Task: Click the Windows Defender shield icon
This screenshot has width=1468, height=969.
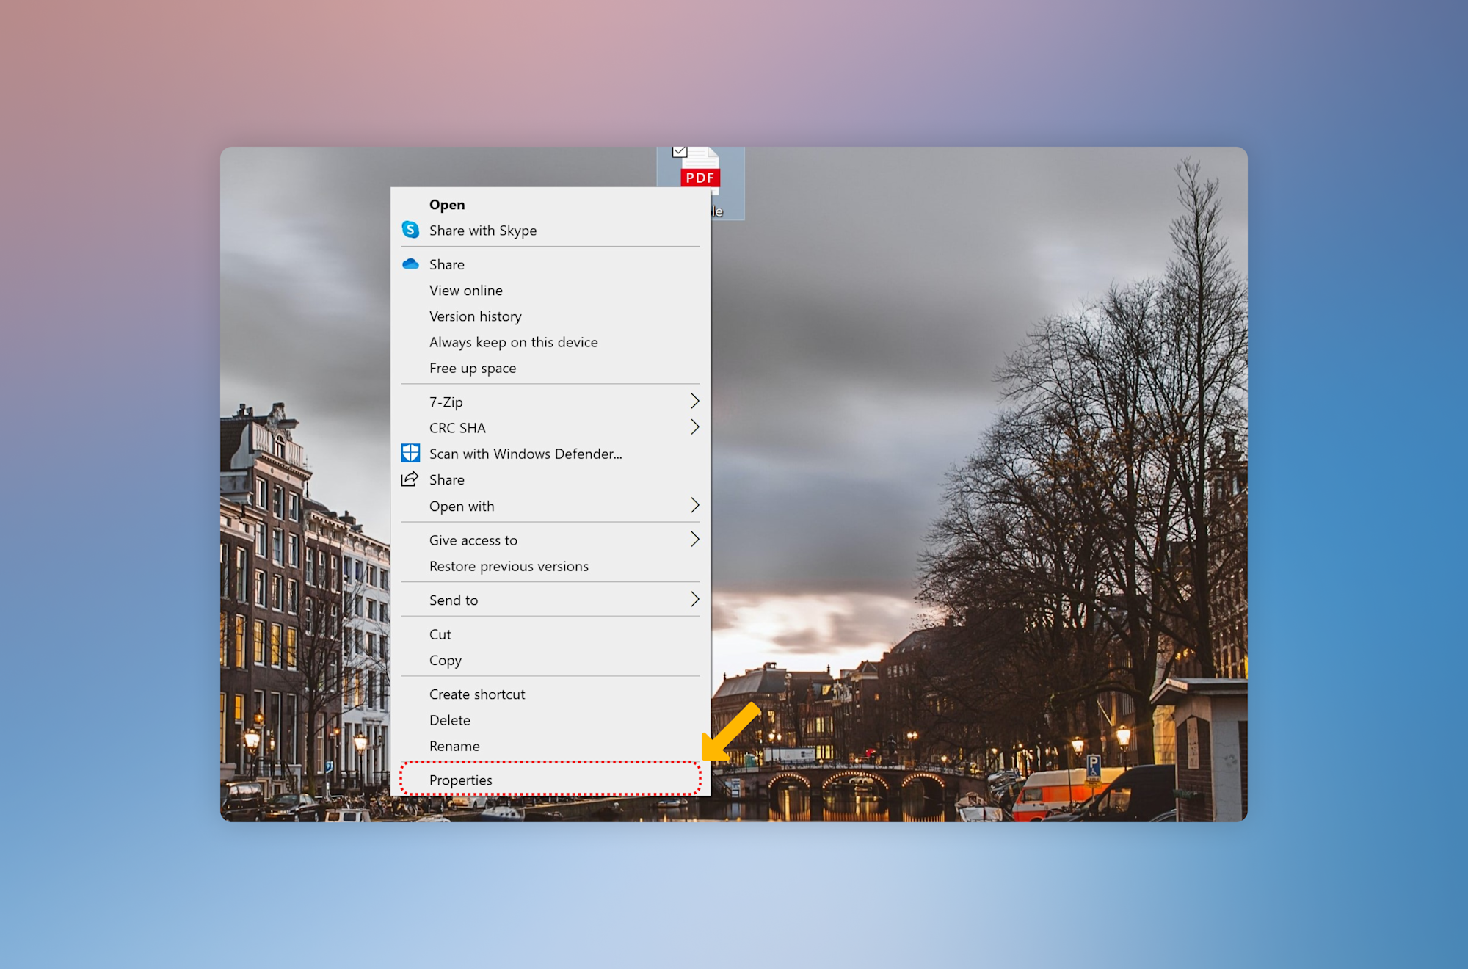Action: tap(410, 453)
